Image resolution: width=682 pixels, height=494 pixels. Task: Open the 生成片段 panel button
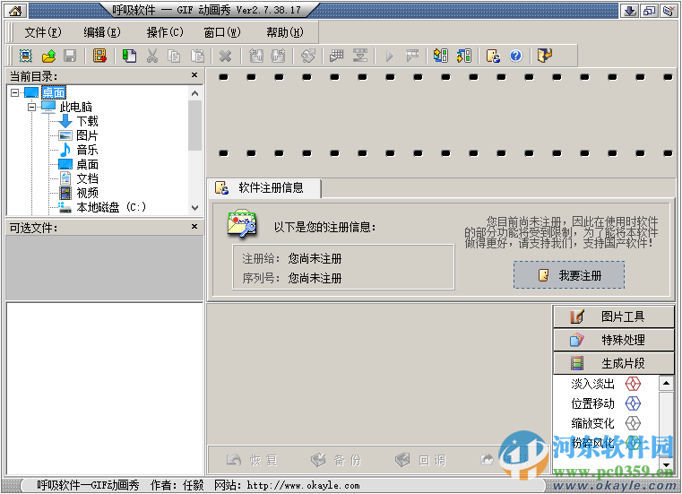pos(613,362)
